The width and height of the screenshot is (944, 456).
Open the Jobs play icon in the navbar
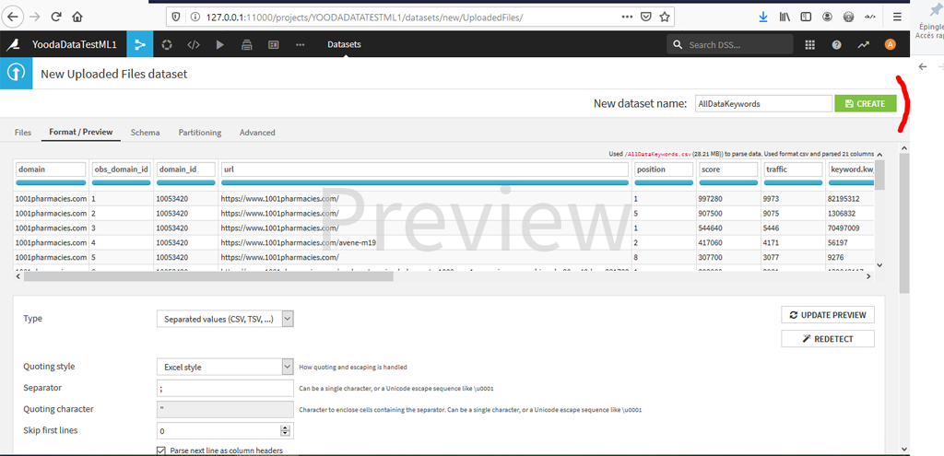pos(219,44)
